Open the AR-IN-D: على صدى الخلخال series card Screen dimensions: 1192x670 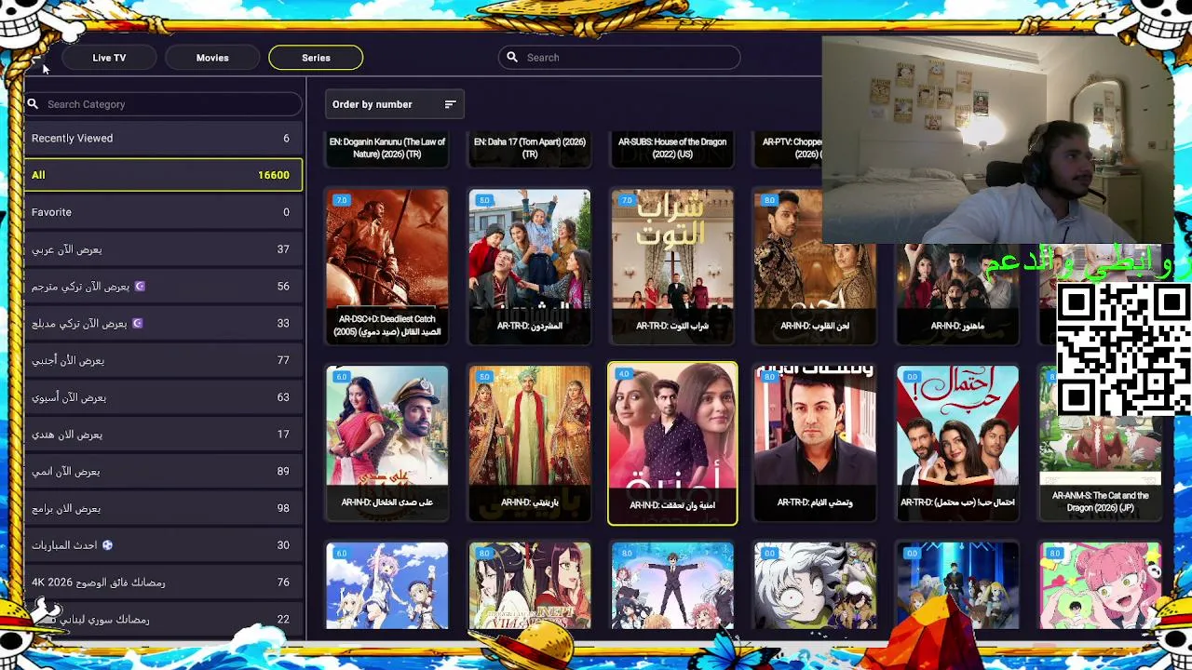387,444
